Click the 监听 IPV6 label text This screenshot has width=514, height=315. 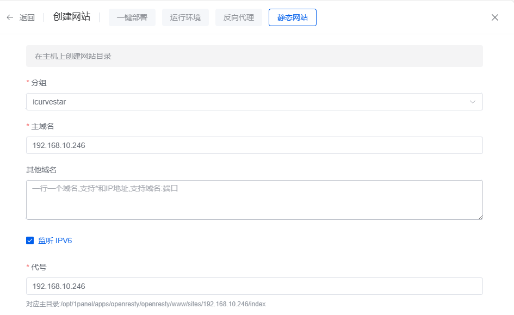point(55,240)
